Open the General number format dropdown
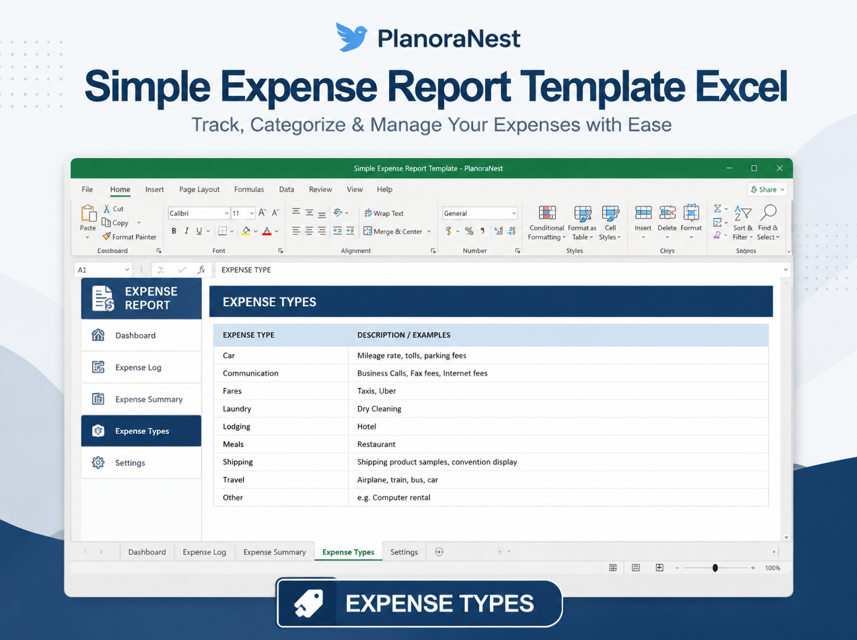The width and height of the screenshot is (857, 640). [514, 213]
